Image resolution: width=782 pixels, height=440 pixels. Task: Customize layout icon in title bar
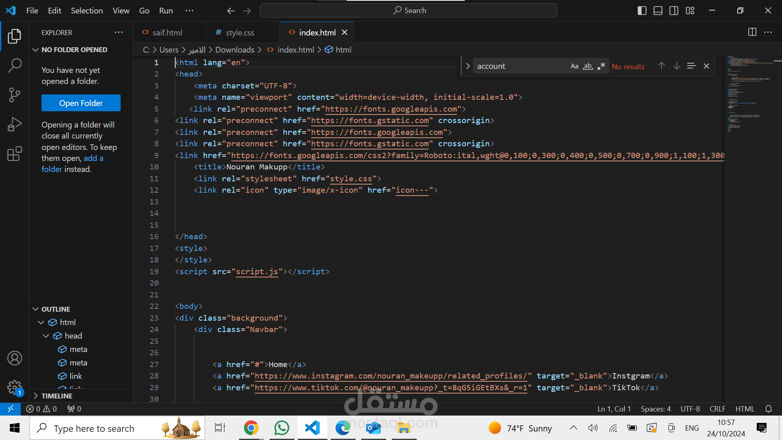[690, 11]
